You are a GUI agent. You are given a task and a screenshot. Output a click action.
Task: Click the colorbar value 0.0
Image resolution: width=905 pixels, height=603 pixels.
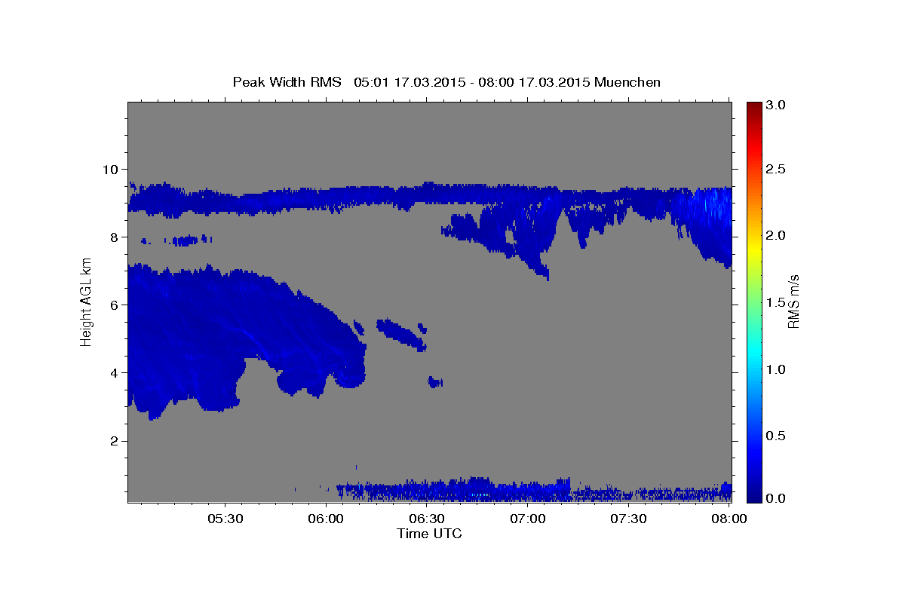[777, 498]
